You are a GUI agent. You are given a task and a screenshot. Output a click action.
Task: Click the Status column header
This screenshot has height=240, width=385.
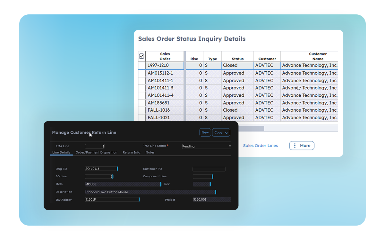(237, 59)
